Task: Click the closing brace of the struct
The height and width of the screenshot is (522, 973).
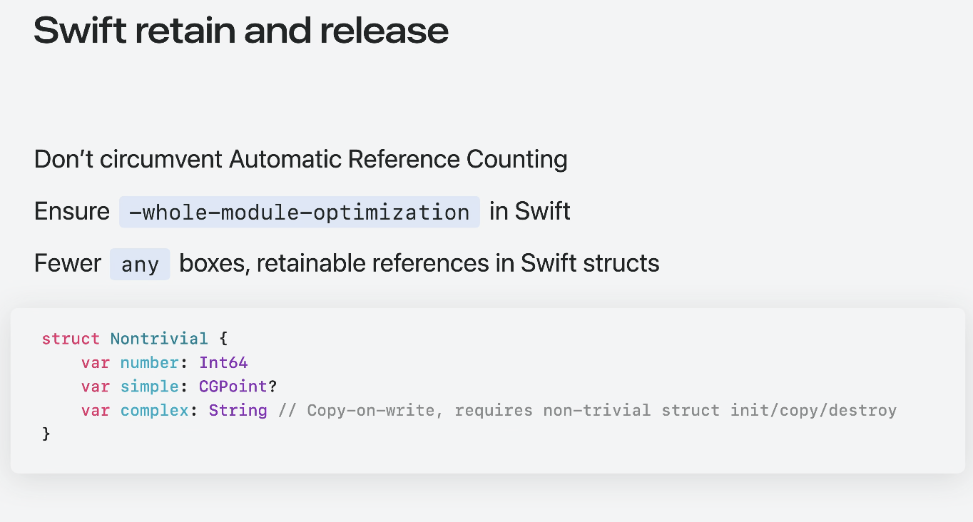Action: pos(46,434)
